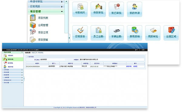Click the 单据状态 column header
The image size is (182, 112).
tap(70, 63)
